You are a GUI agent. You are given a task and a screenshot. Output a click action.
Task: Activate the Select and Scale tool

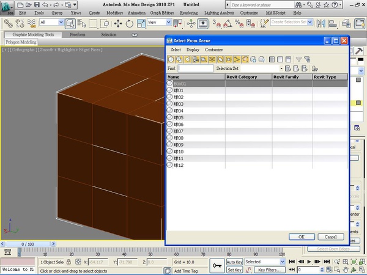pyautogui.click(x=141, y=23)
